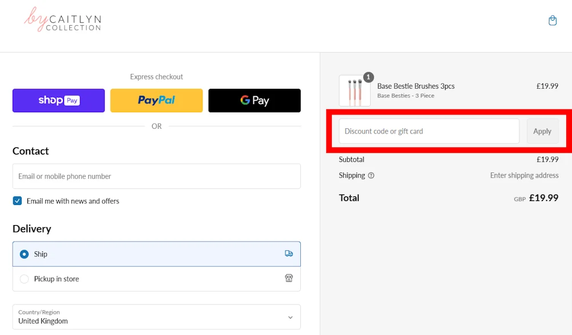Viewport: 572px width, 335px height.
Task: Uncheck Email me with news and offers
Action: [17, 201]
